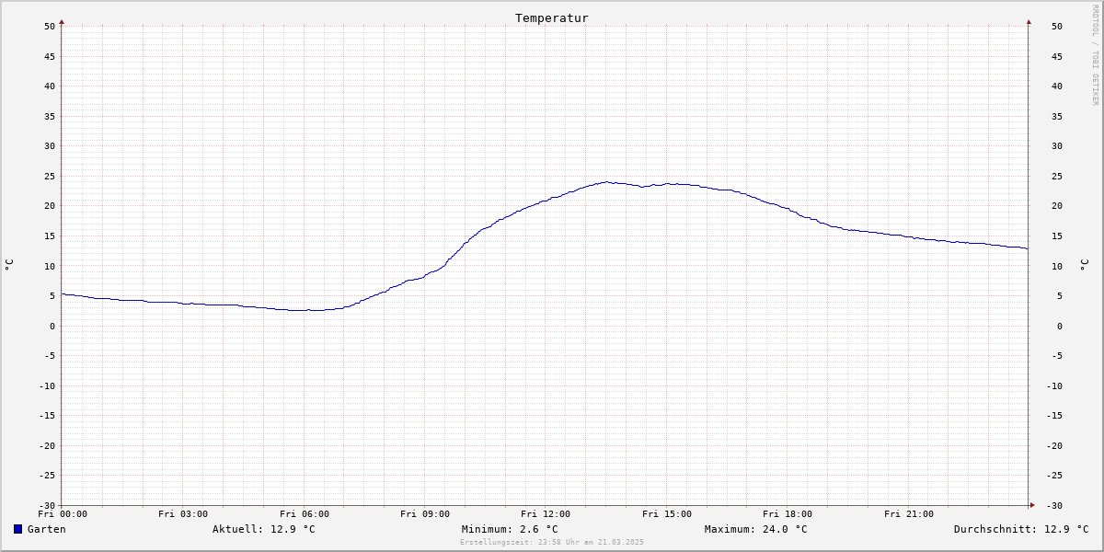Click the Fri 03:00 time axis label
Image resolution: width=1104 pixels, height=552 pixels.
[183, 514]
